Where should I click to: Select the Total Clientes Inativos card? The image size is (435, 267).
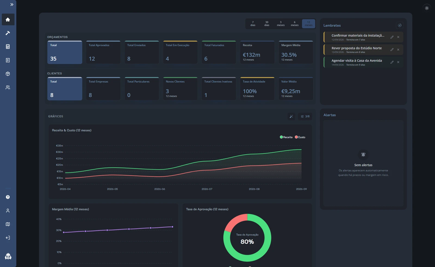coord(219,89)
